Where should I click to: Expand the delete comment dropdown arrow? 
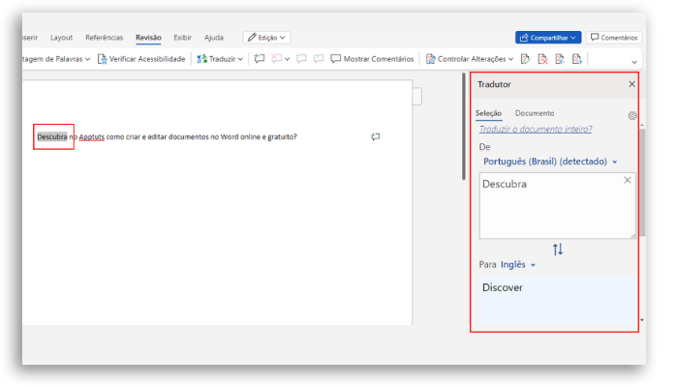(x=287, y=59)
